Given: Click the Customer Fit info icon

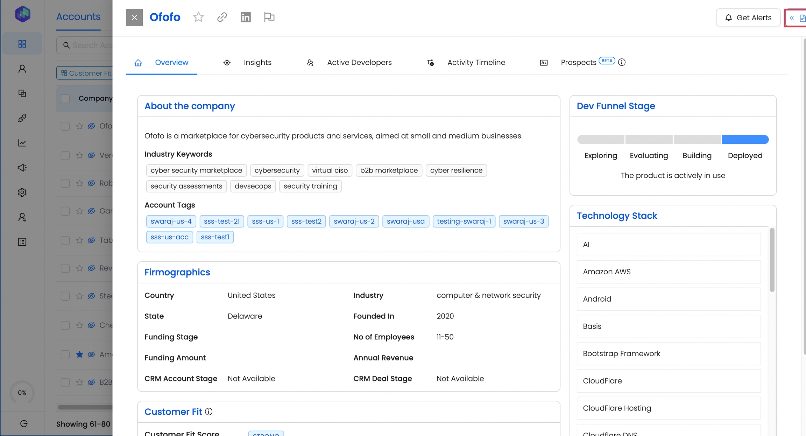Looking at the screenshot, I should pos(209,412).
